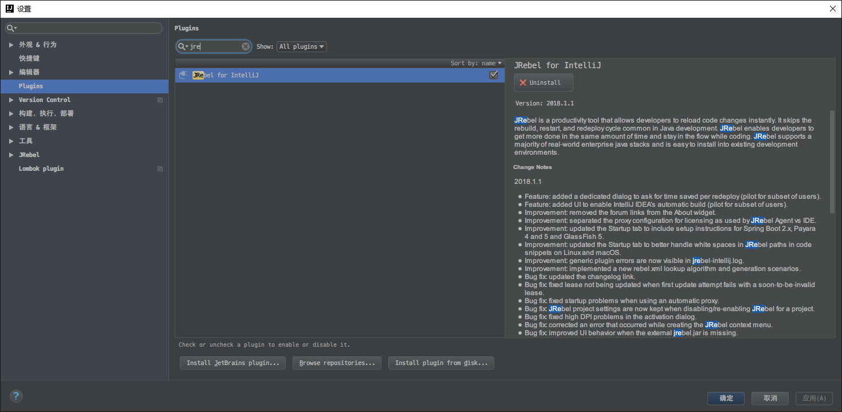This screenshot has width=842, height=412.
Task: Expand the 外观 & 行为 tree node
Action: pyautogui.click(x=11, y=45)
